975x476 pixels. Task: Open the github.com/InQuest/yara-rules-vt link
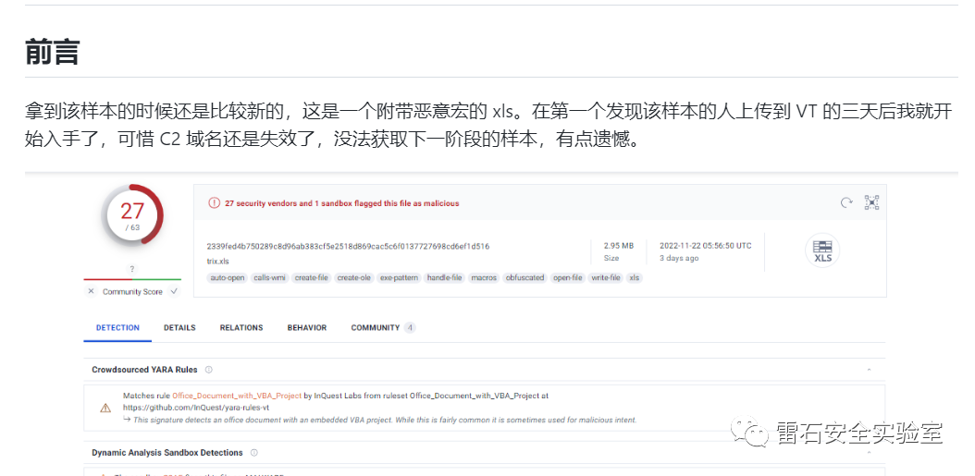196,408
